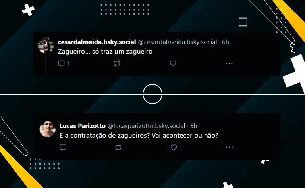305x188 pixels.
Task: Click the like count 1 on Lucas's post
Action: click(x=181, y=148)
